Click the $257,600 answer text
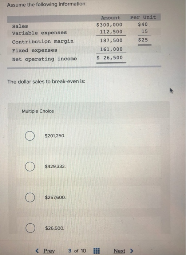 [x=55, y=197]
